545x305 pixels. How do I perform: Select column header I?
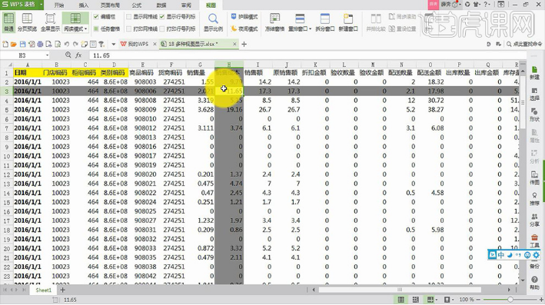tap(258, 65)
